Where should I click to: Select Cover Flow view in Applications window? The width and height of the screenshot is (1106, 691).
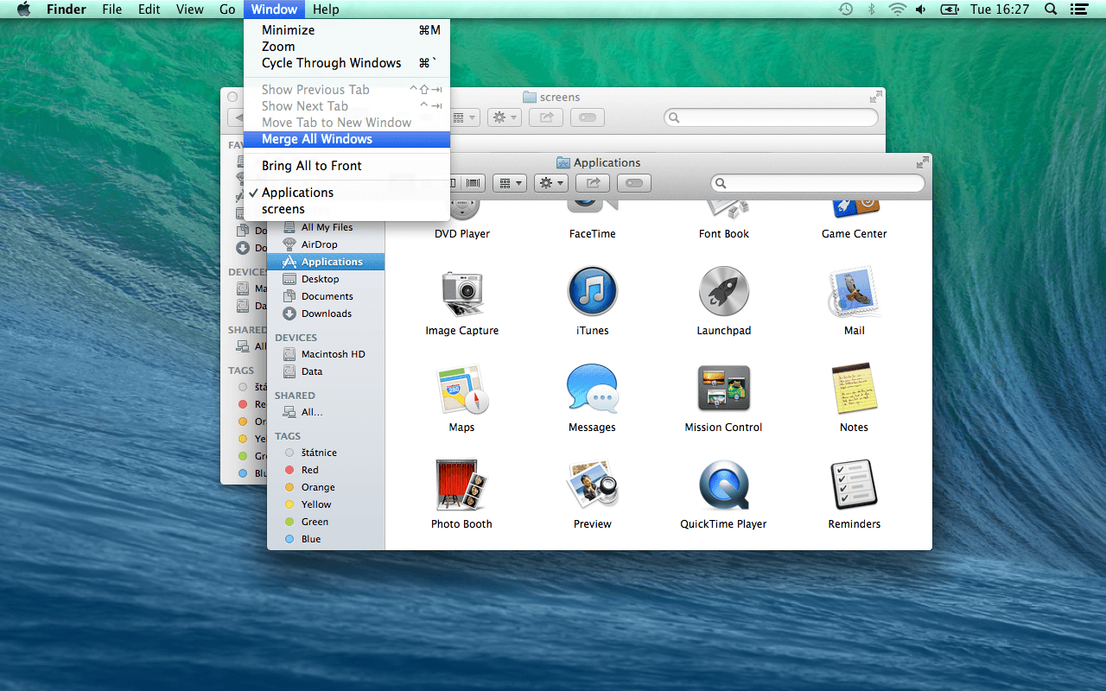pos(474,183)
